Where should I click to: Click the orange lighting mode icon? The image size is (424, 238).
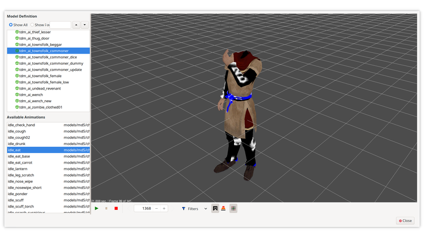(x=223, y=208)
